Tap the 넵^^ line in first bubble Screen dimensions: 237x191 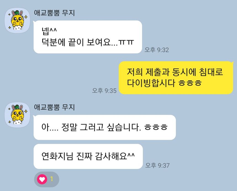(49, 31)
